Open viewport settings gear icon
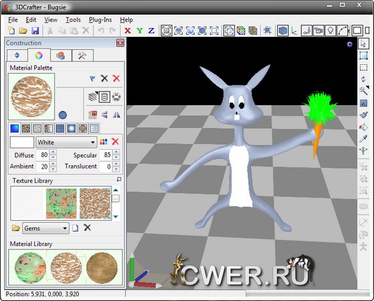374x301 pixels. click(350, 44)
